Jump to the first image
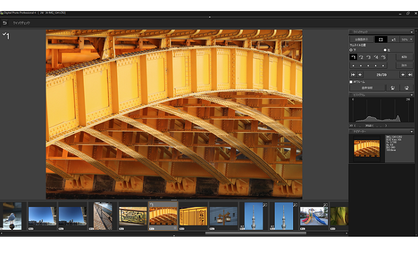Viewport: 418px width, 257px height. (x=353, y=75)
